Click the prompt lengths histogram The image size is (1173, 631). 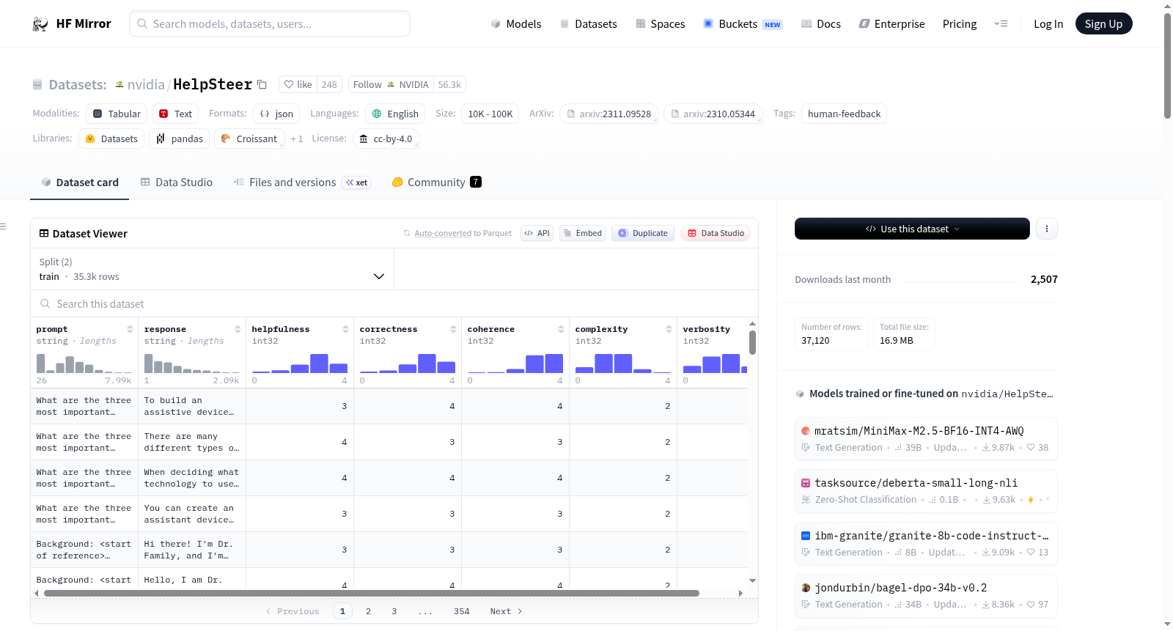84,364
